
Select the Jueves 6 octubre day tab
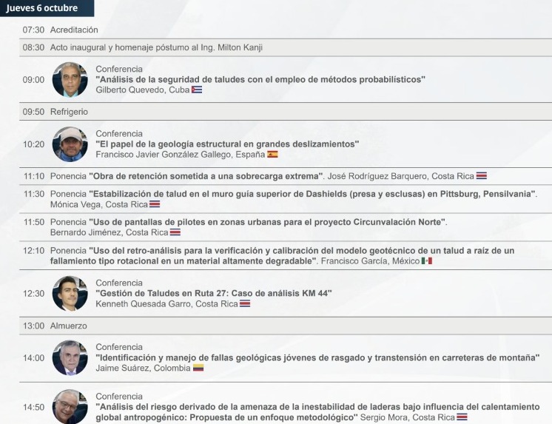tap(47, 8)
